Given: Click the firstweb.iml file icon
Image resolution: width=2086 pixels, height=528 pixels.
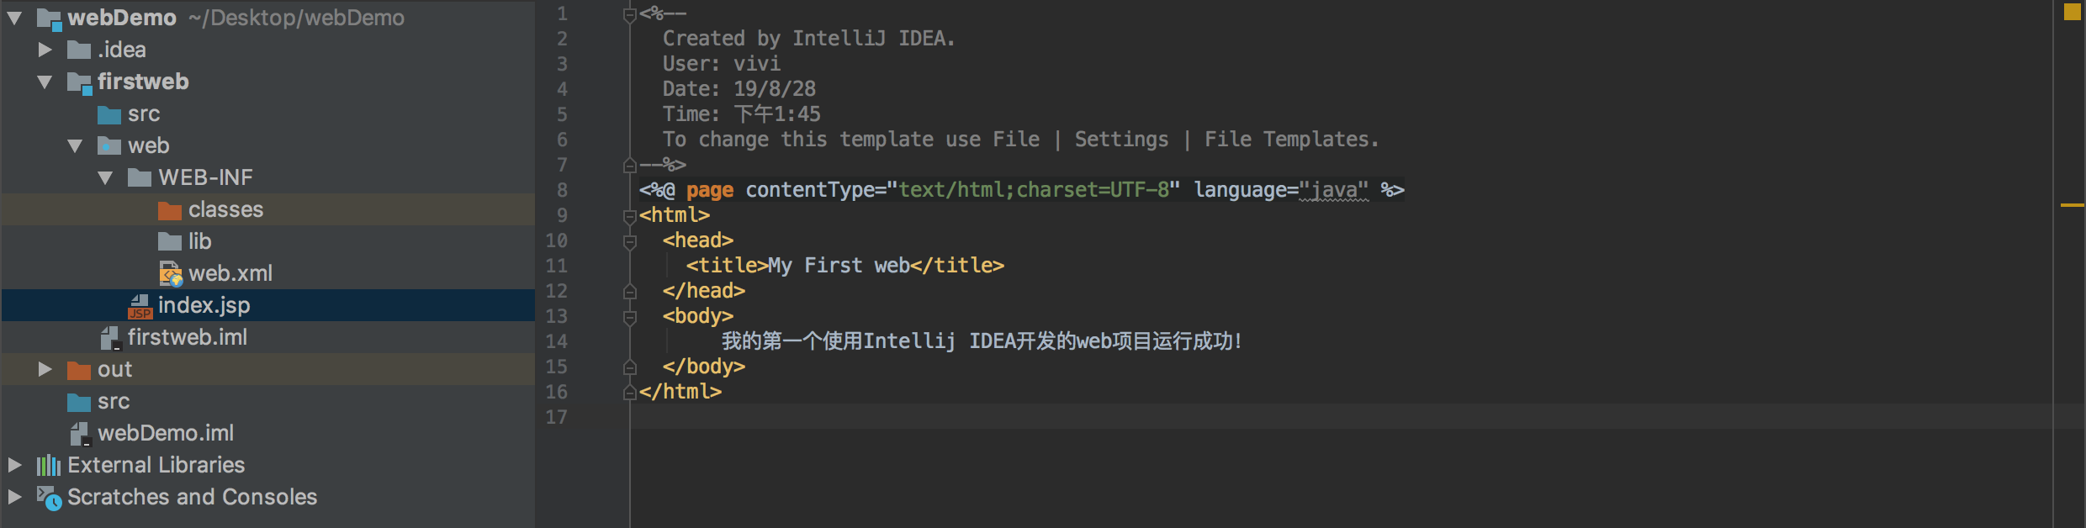Looking at the screenshot, I should tap(110, 338).
